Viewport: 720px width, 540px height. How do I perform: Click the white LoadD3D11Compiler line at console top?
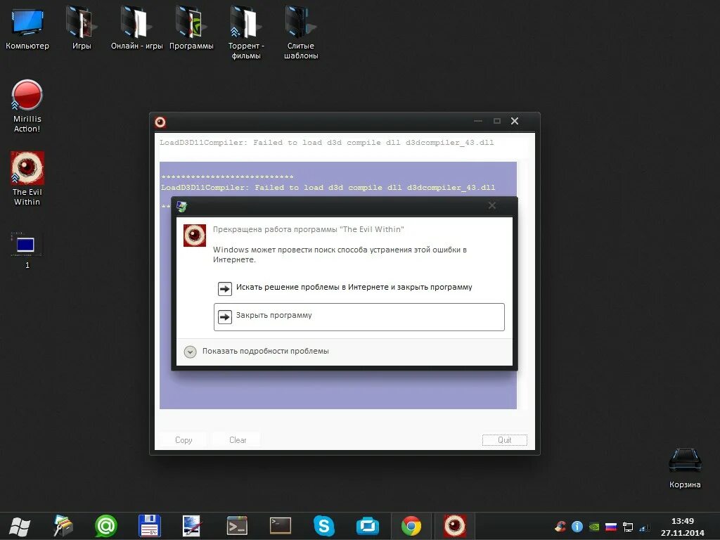326,142
